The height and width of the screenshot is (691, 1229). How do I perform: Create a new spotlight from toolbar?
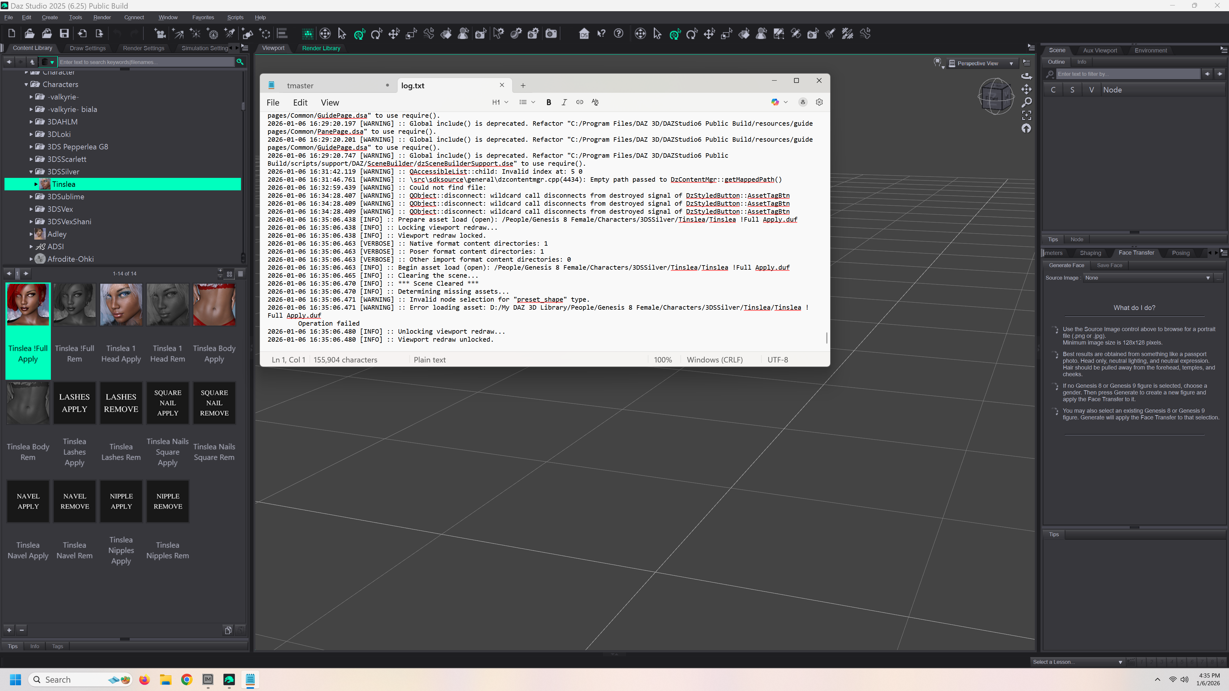click(229, 33)
